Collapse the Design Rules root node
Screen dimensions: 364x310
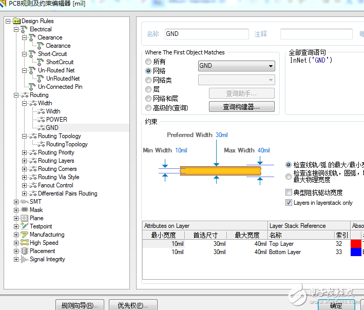(8, 22)
